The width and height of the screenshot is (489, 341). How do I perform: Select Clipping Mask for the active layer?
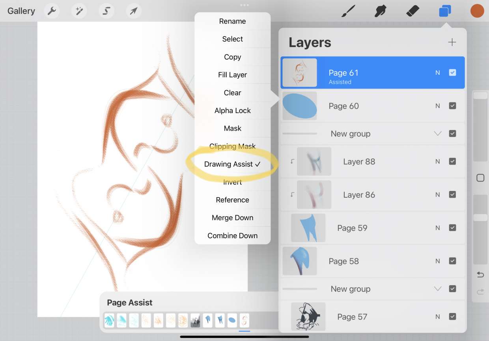[232, 146]
